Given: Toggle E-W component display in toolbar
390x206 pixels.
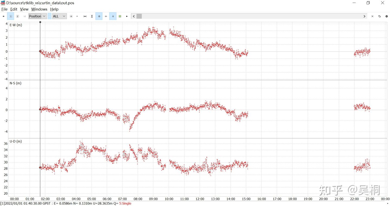Looking at the screenshot, I should click(50, 14).
